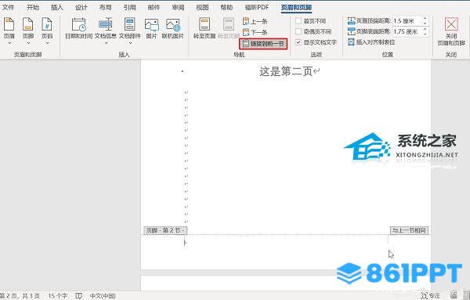Click 插入对齐制表位 icon
The image size is (470, 300).
[x=351, y=42]
